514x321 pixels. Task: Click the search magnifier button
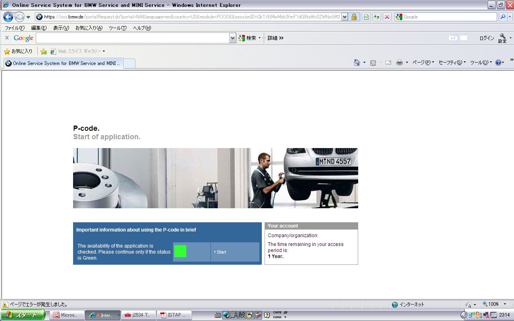pos(502,17)
